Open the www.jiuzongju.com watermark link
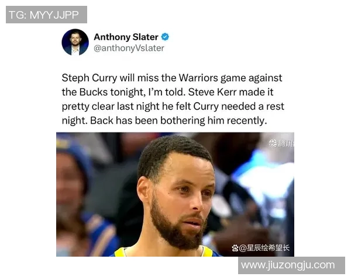This screenshot has height=280, width=351. pos(288,265)
